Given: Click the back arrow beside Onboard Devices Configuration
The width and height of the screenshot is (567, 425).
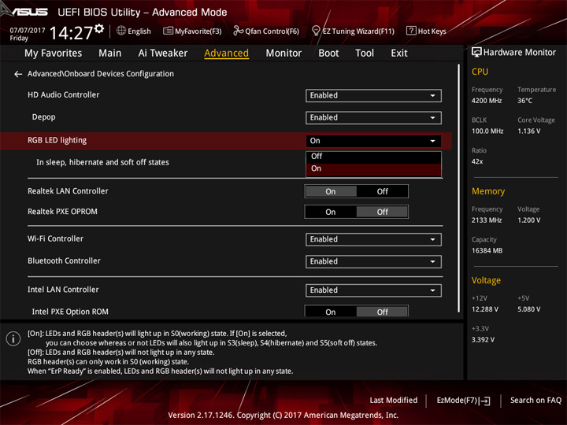Looking at the screenshot, I should pyautogui.click(x=17, y=74).
